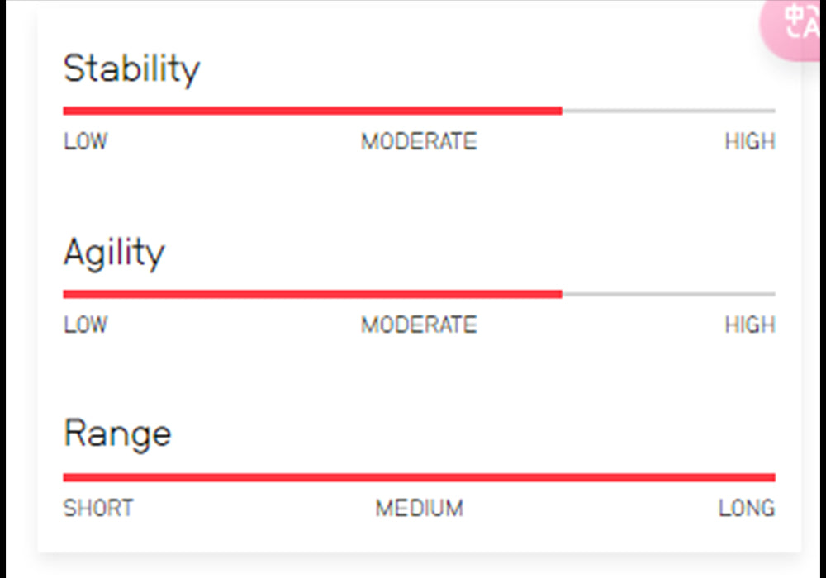
Task: Select MEDIUM label under Range
Action: (420, 508)
